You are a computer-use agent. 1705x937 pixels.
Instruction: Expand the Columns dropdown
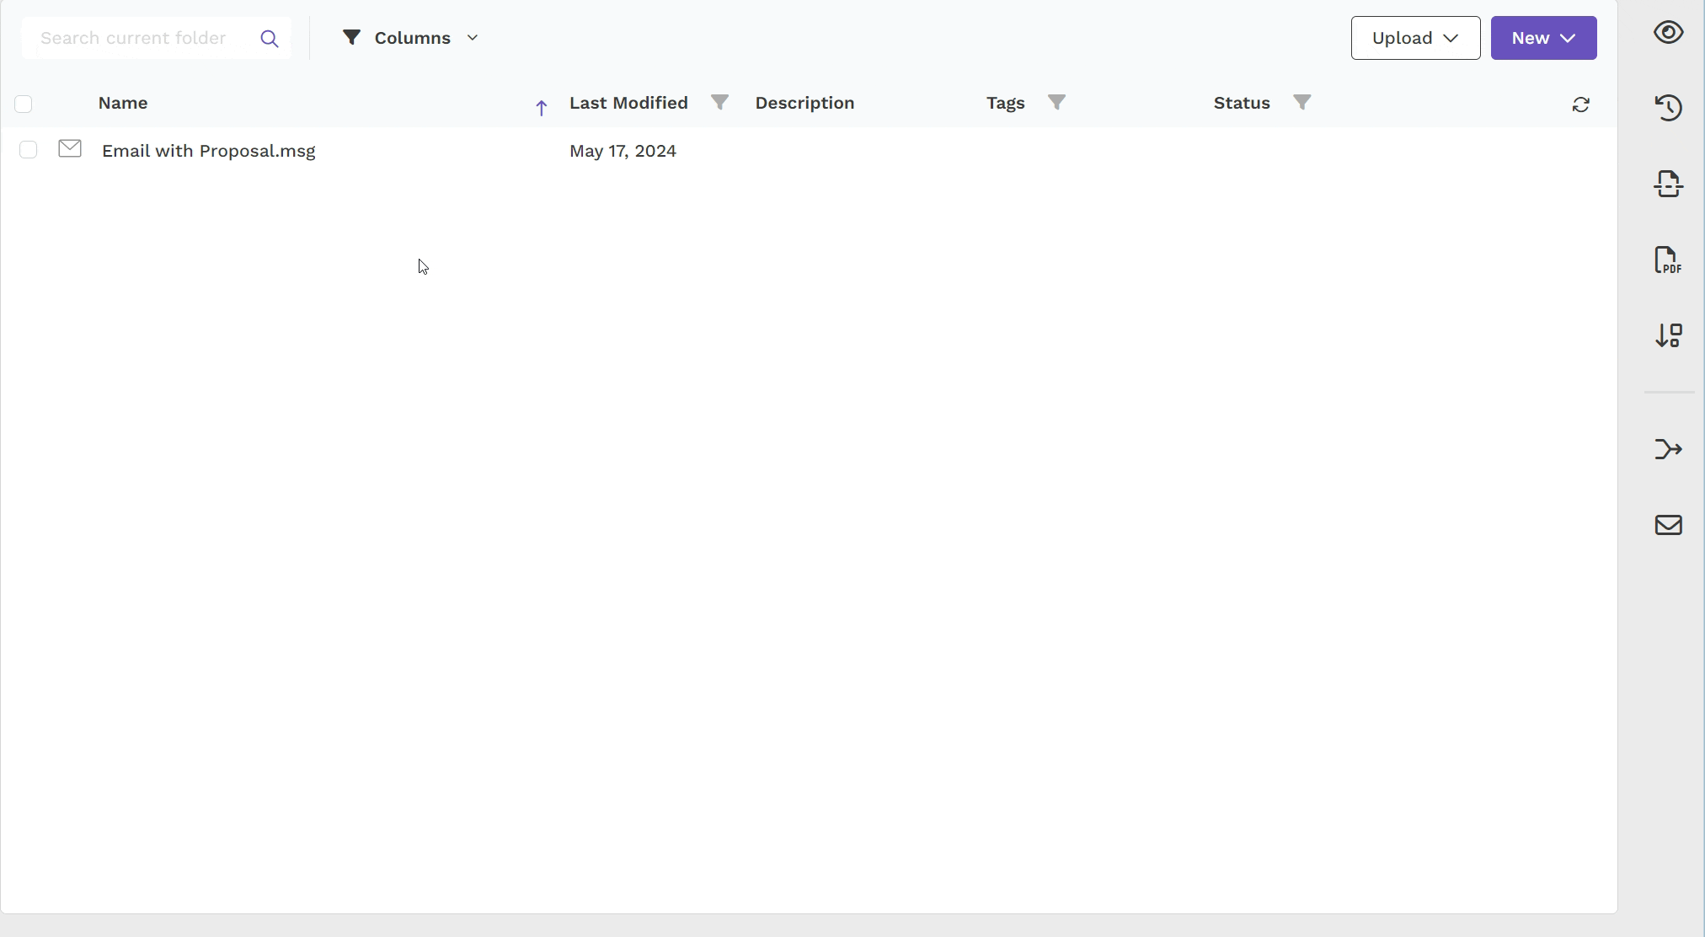point(411,38)
